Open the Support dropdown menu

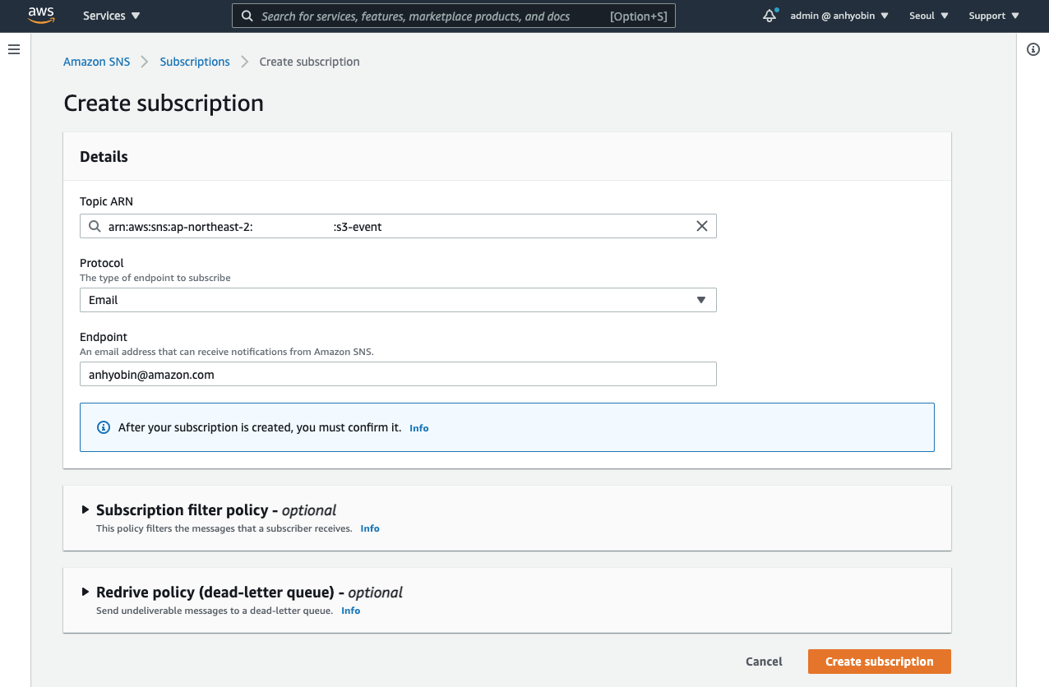[x=994, y=16]
